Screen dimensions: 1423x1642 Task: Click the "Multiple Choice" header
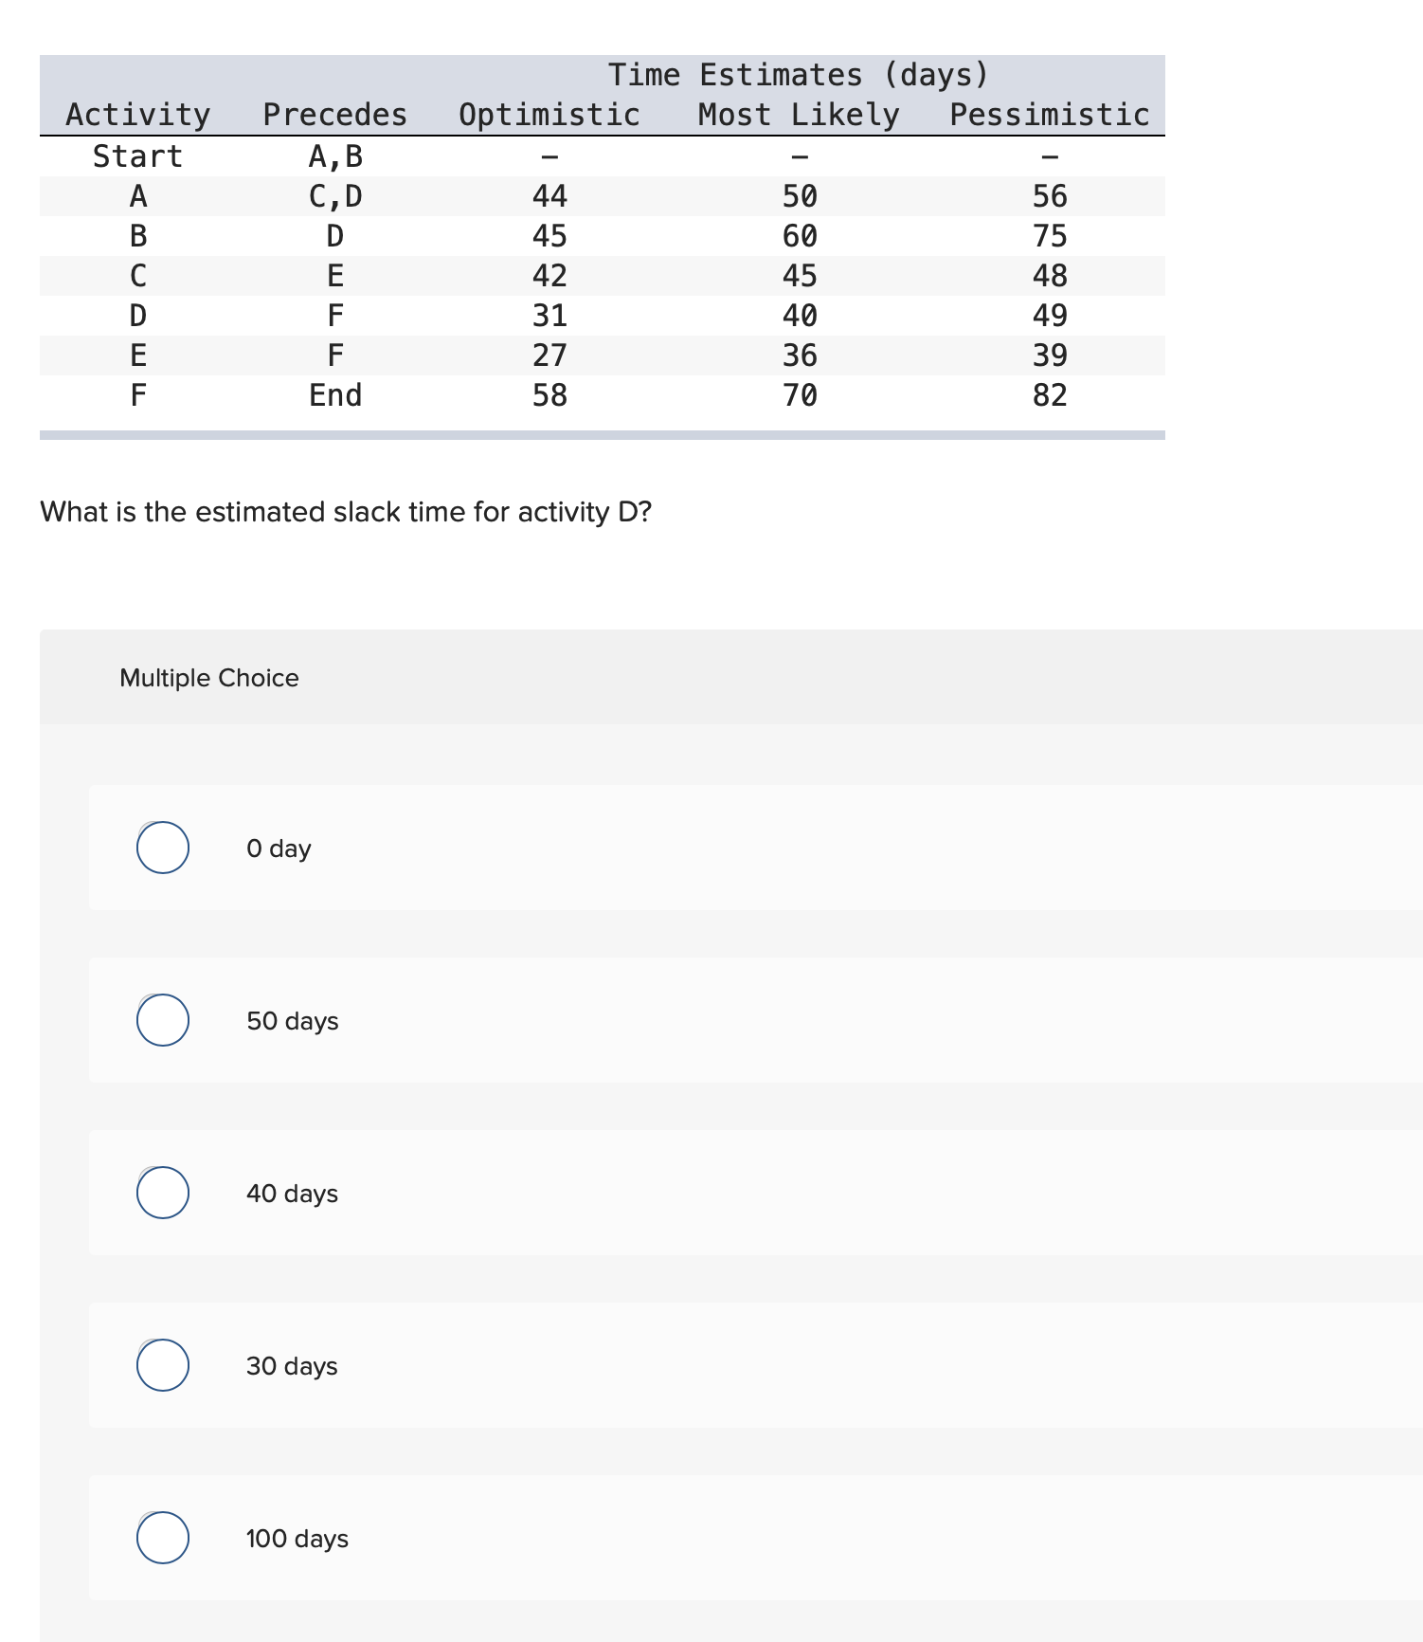click(210, 678)
